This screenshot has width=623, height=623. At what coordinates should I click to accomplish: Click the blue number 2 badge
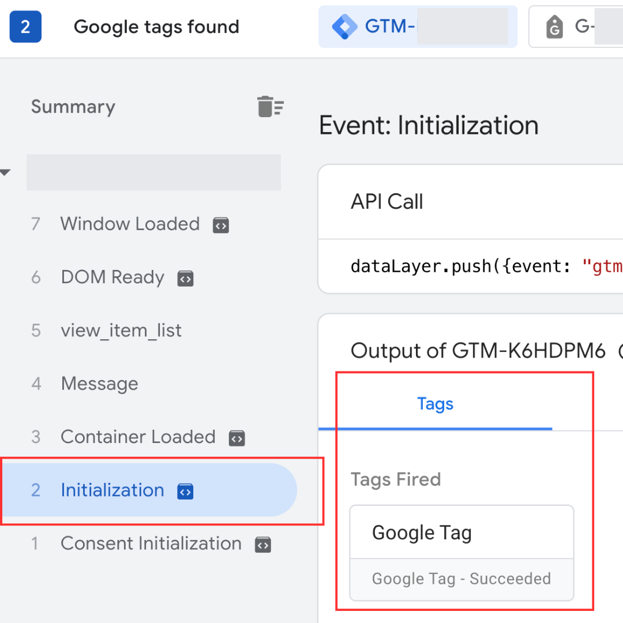(25, 27)
